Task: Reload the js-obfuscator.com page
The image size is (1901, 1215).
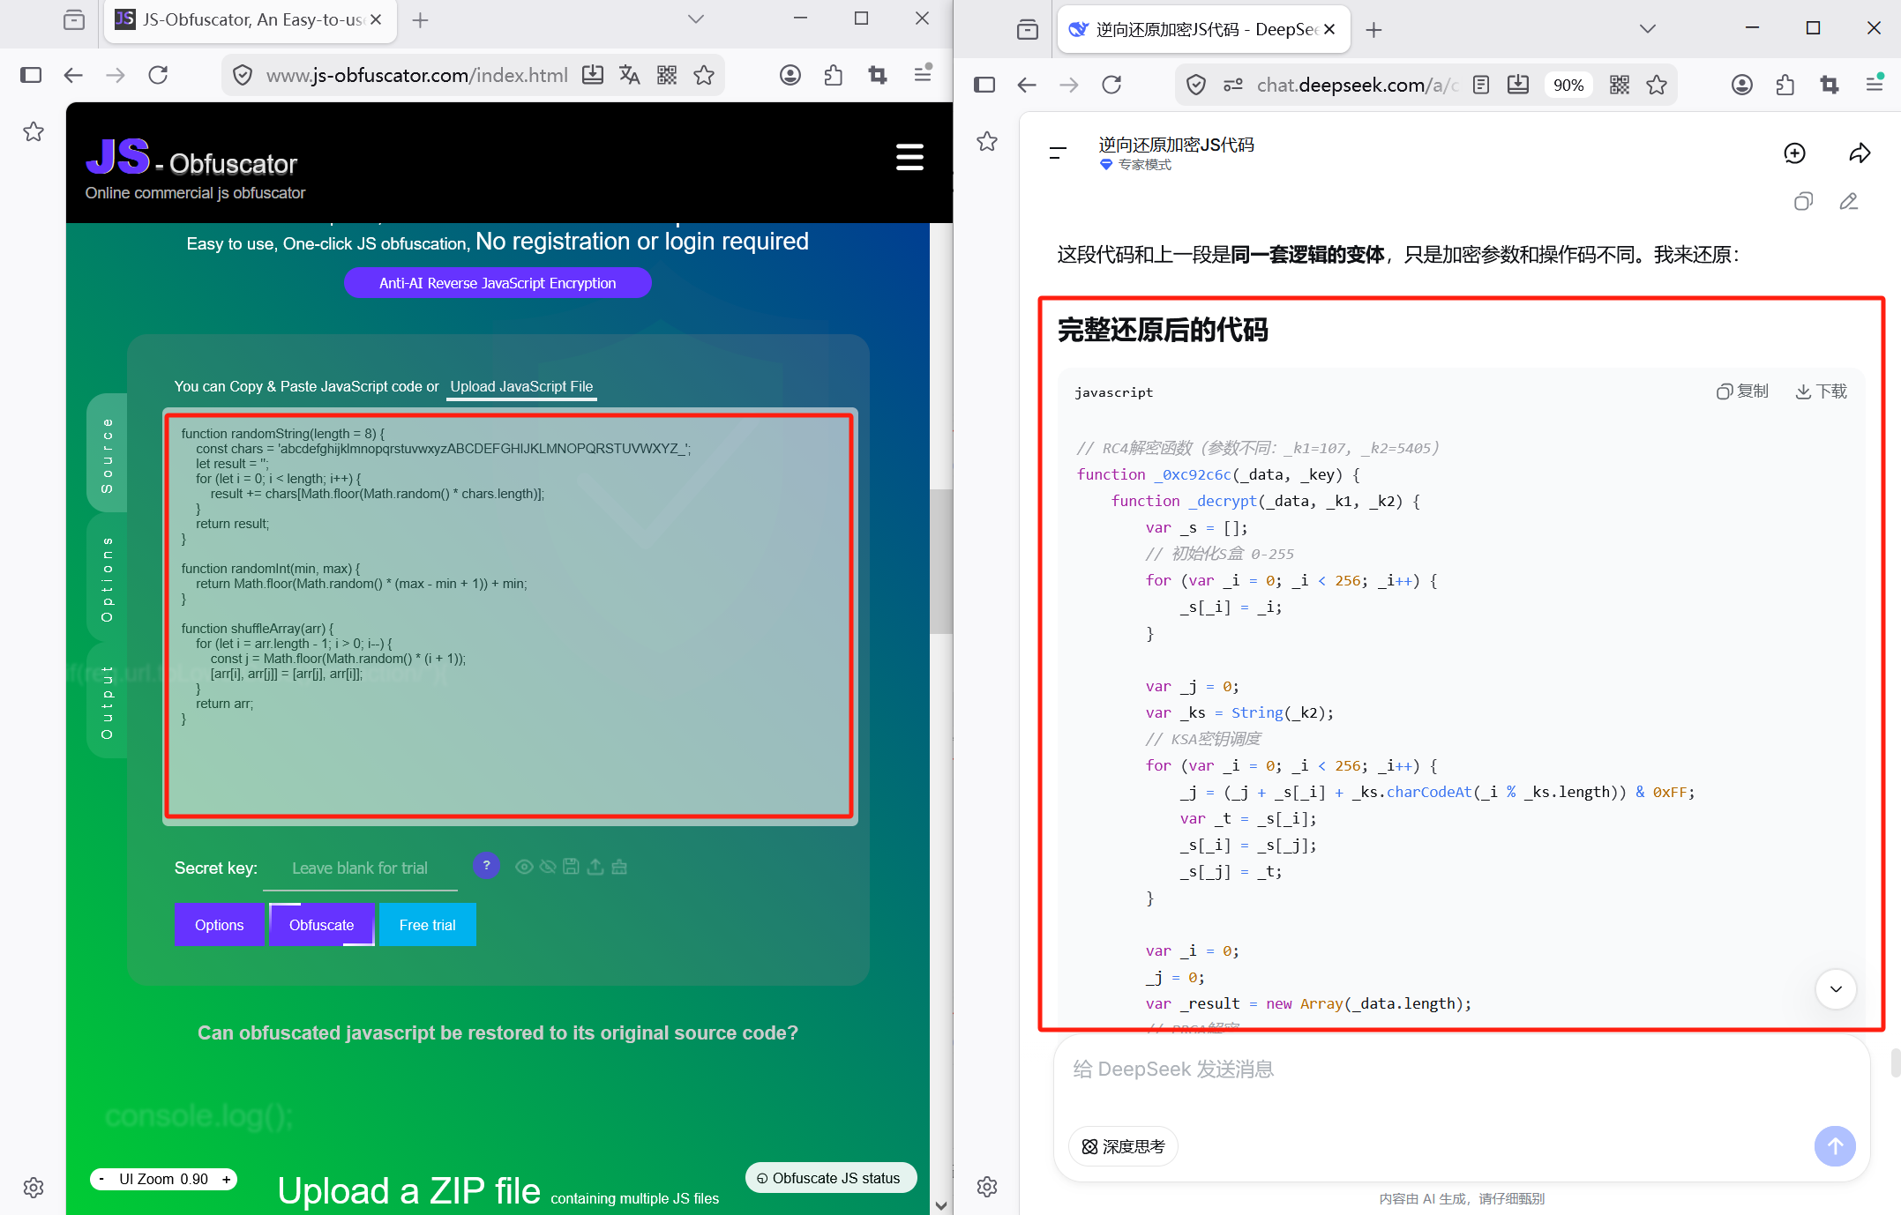Action: [158, 75]
